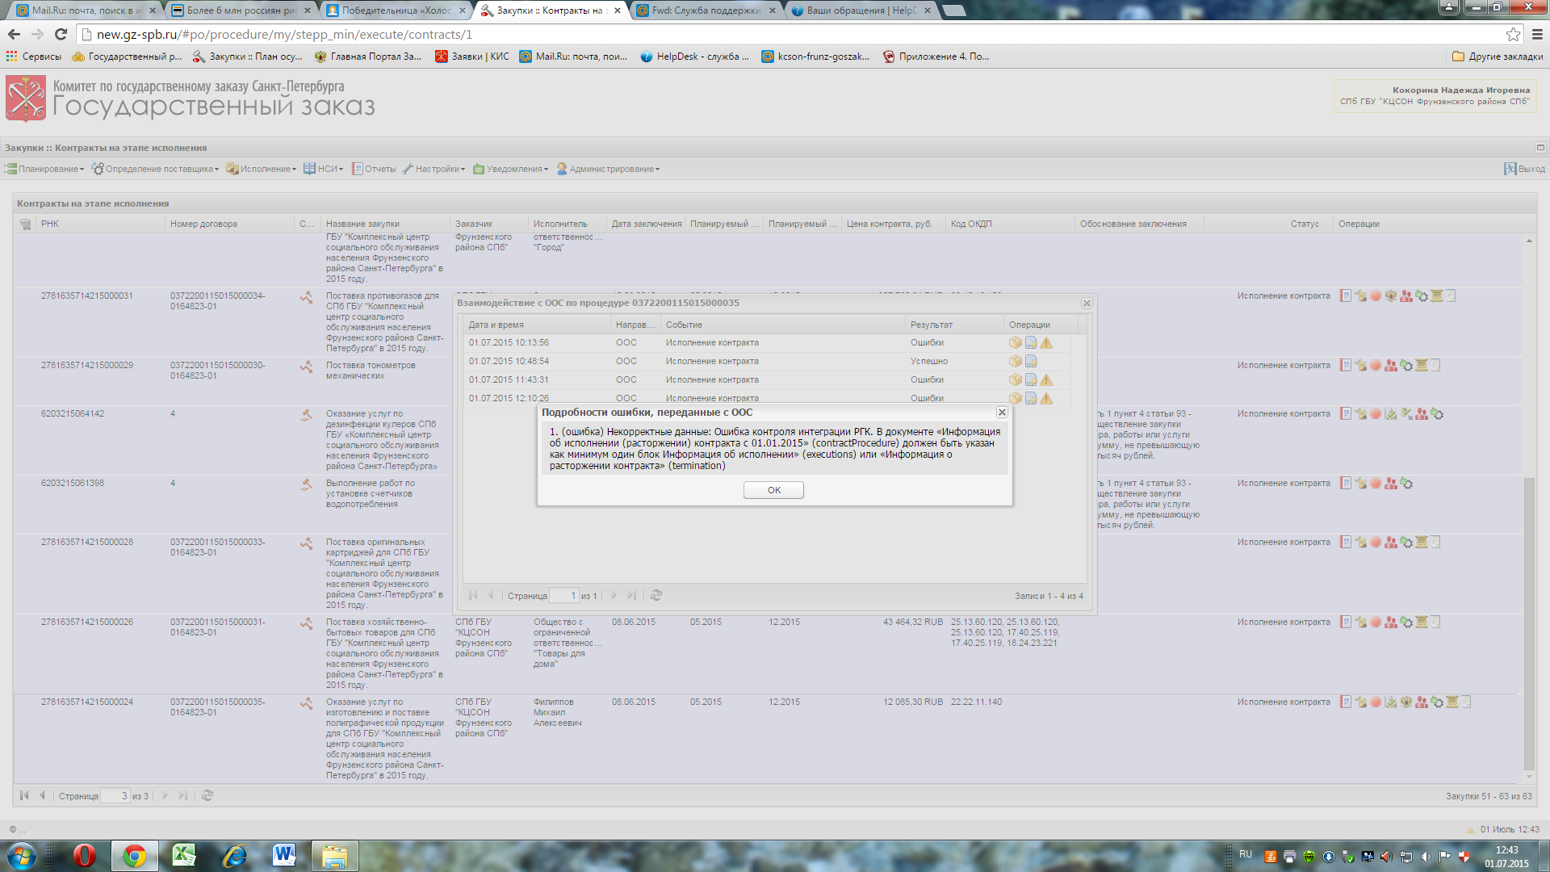Bookmark this page with the star icon
The width and height of the screenshot is (1550, 872).
point(1512,34)
